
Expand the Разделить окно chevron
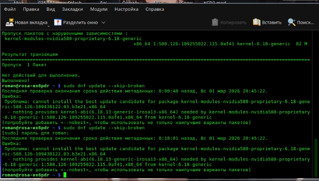coord(103,22)
